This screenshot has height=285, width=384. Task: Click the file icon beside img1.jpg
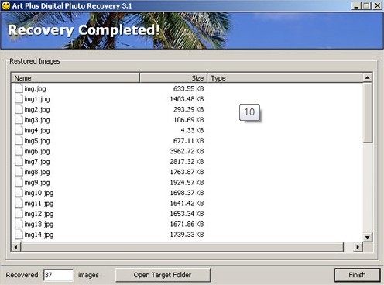[x=19, y=99]
